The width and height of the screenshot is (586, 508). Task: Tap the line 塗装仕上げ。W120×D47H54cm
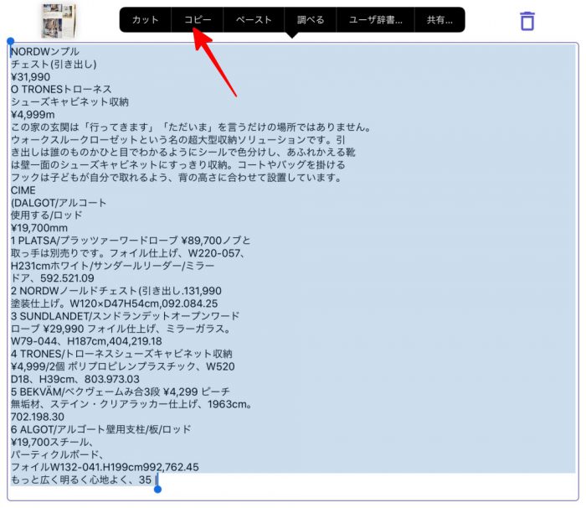coord(114,303)
